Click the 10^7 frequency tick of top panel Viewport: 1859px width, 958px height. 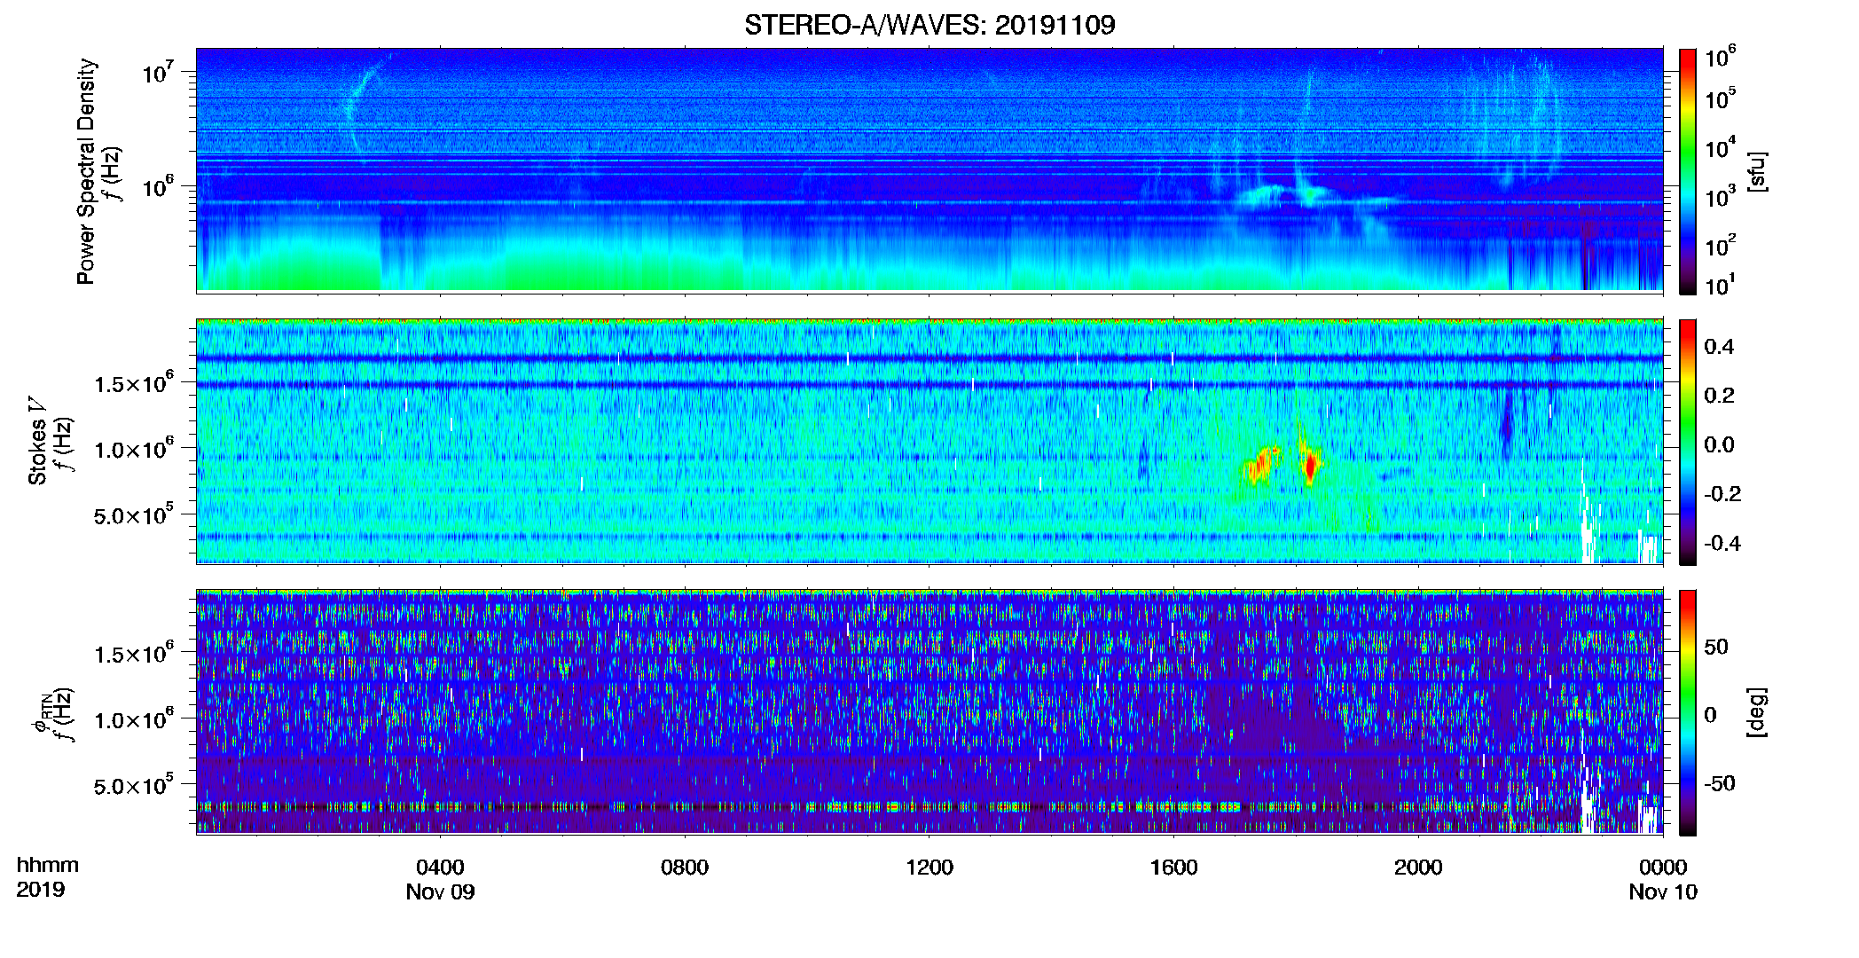[x=159, y=73]
